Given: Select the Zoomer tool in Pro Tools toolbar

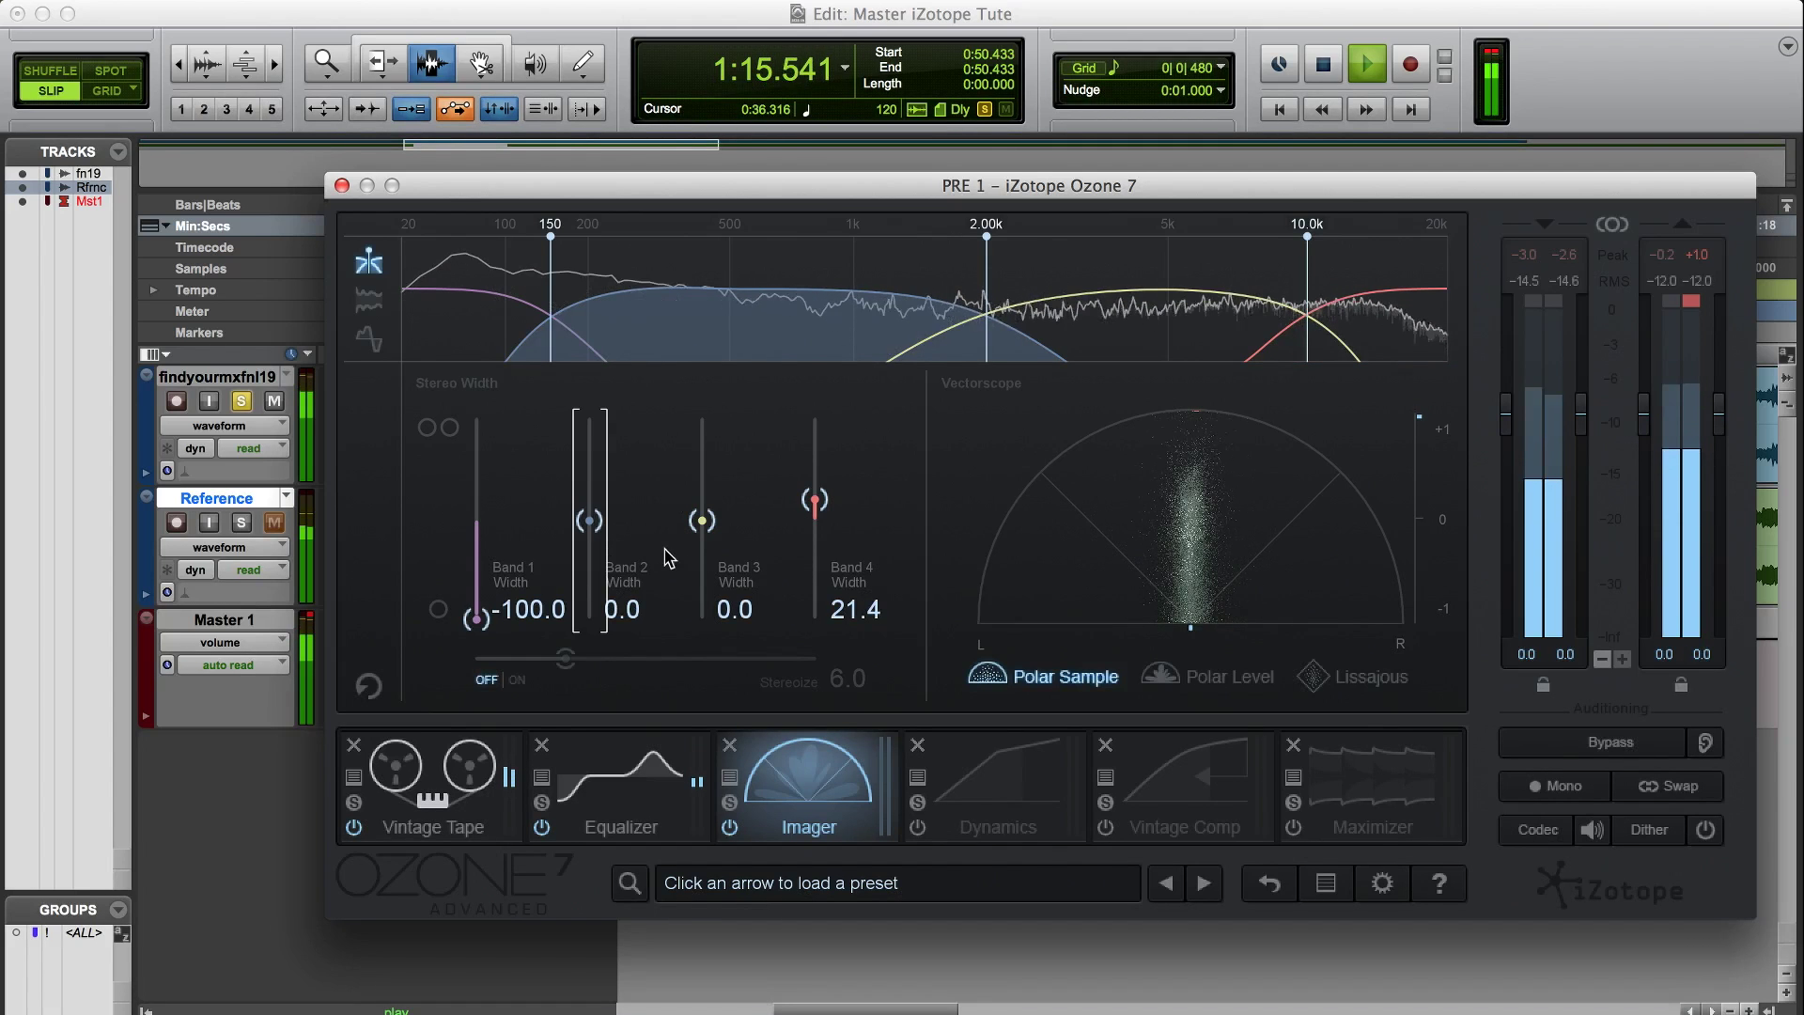Looking at the screenshot, I should [326, 63].
